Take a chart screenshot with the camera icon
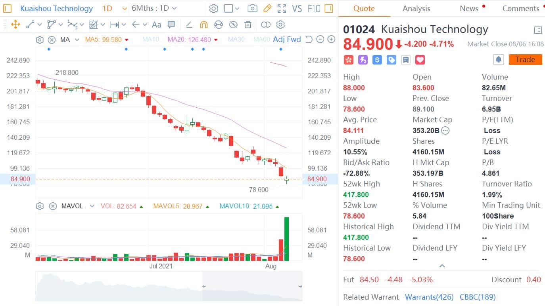The image size is (545, 306). tap(252, 8)
